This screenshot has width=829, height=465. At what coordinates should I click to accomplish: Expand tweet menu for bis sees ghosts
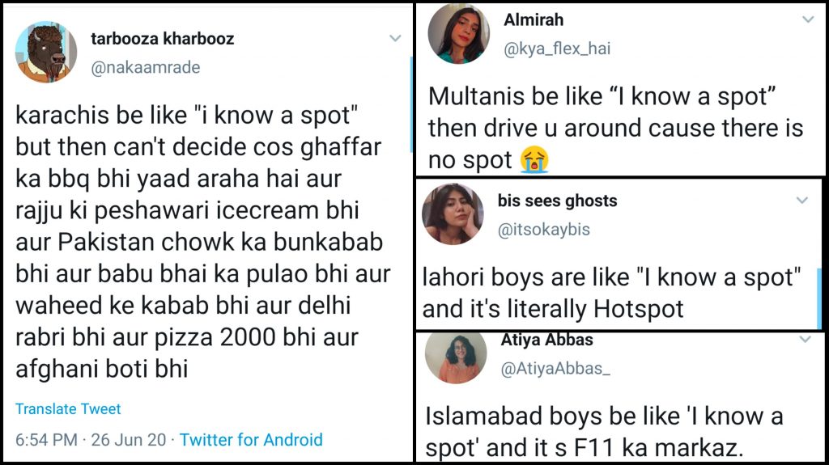(x=801, y=200)
